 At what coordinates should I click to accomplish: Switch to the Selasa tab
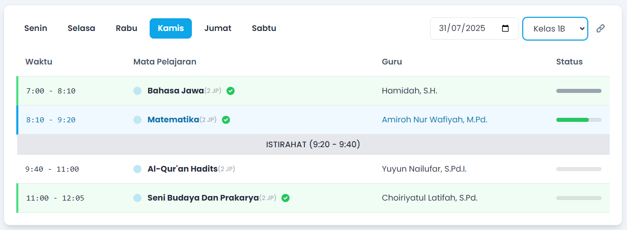coord(81,28)
